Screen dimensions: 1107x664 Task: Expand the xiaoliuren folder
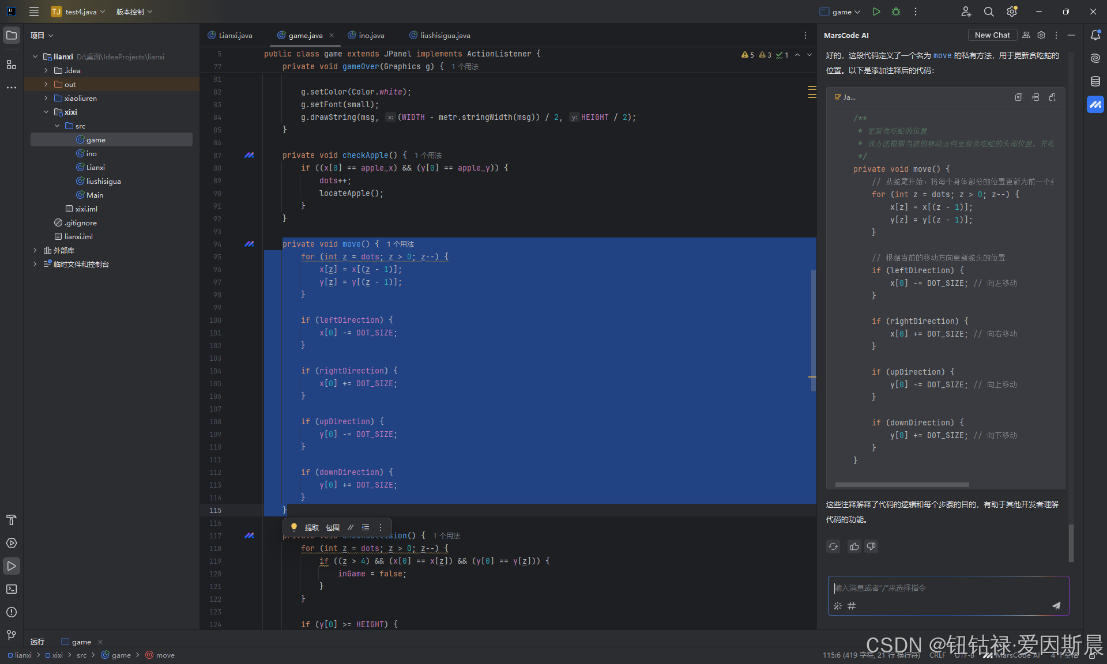46,98
